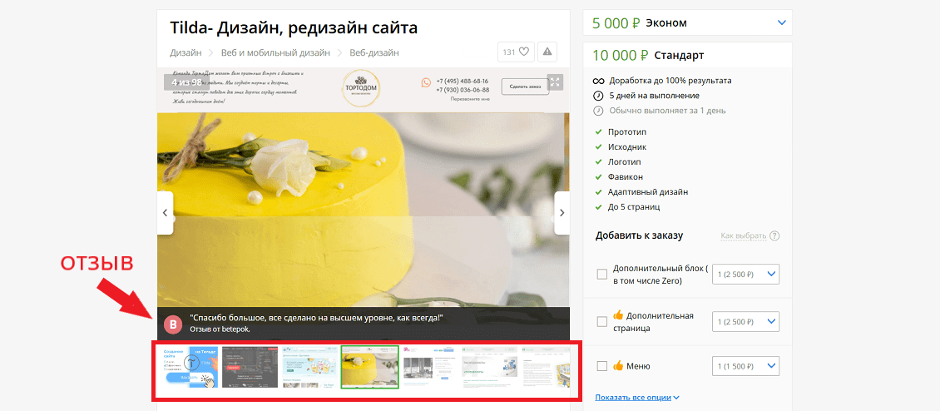Click the warning triangle report icon
Viewport: 940px width, 411px height.
point(547,52)
